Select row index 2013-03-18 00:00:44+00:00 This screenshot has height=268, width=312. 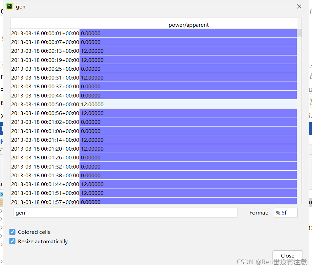point(45,95)
